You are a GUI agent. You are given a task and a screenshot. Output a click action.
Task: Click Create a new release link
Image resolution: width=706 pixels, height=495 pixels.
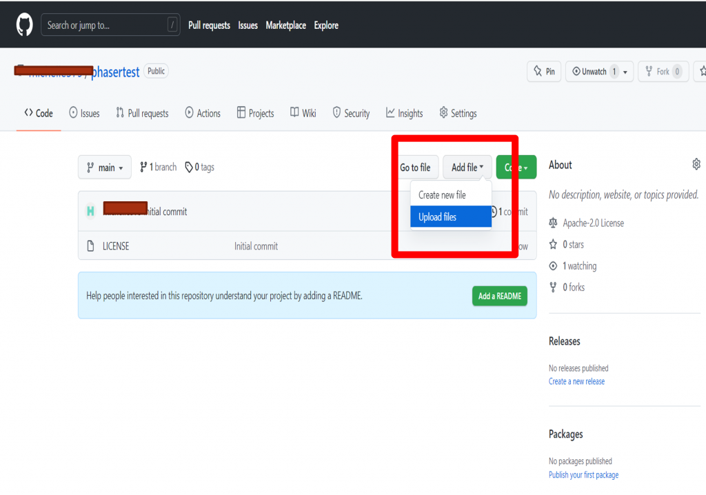(576, 381)
